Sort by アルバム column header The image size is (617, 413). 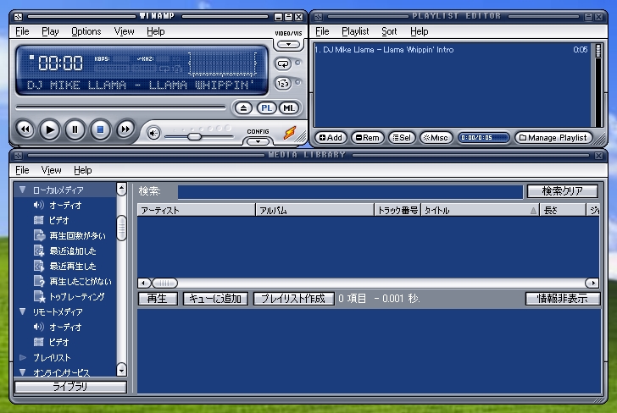tap(314, 210)
